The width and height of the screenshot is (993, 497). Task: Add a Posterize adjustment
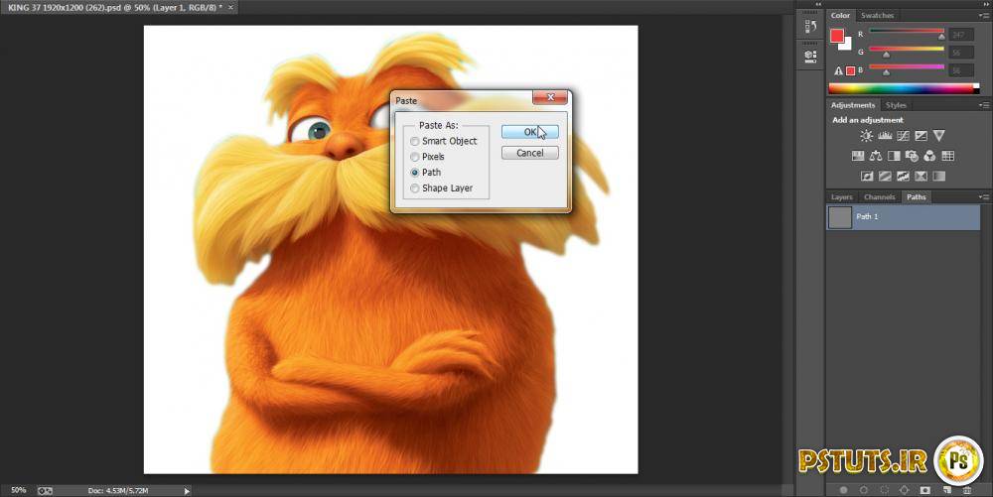(886, 176)
